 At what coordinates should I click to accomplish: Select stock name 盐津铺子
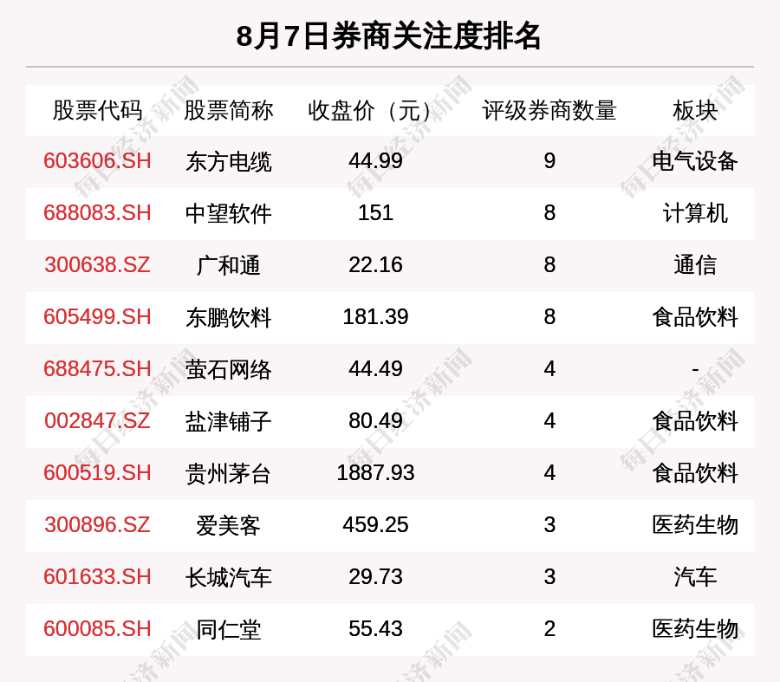point(228,421)
